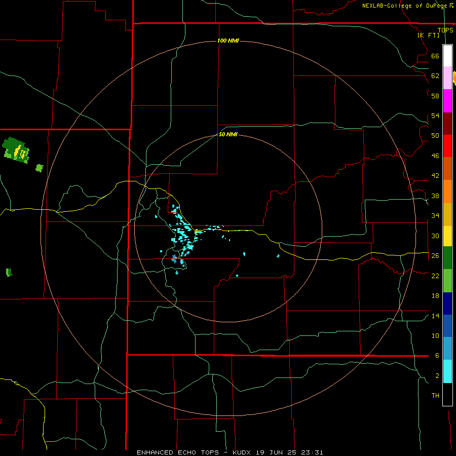Image resolution: width=456 pixels, height=456 pixels.
Task: Pick the light blue legend swatch
Action: pos(447,349)
